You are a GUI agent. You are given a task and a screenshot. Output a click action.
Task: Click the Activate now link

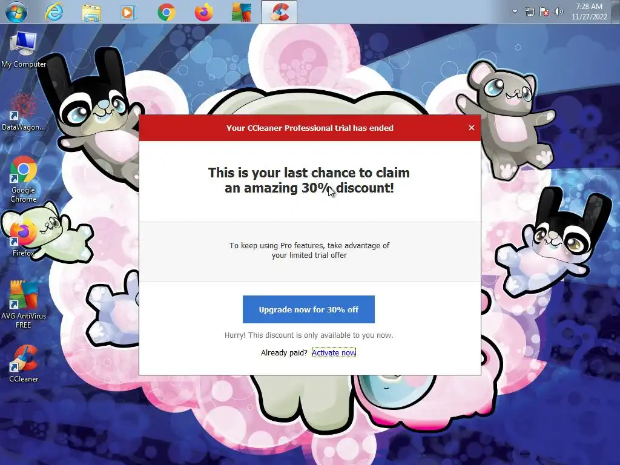pyautogui.click(x=334, y=353)
